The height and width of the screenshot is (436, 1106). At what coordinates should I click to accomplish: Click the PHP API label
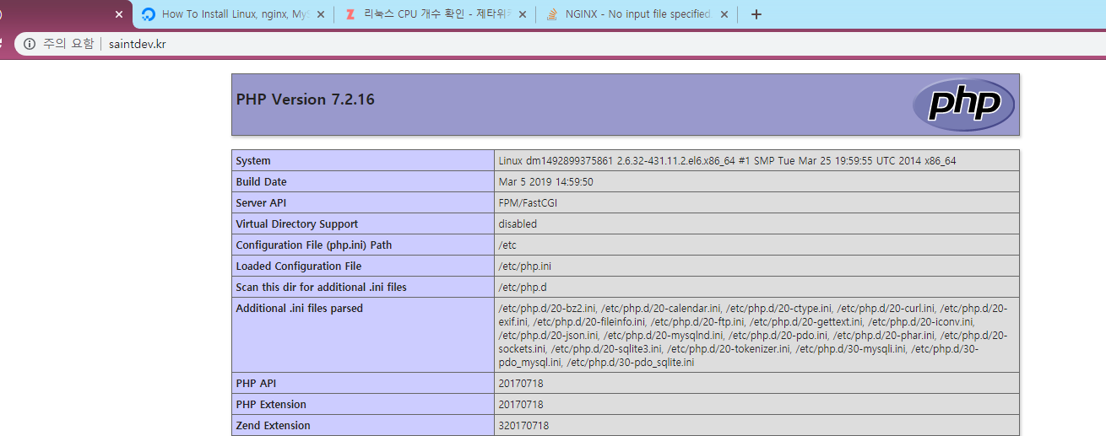coord(257,384)
